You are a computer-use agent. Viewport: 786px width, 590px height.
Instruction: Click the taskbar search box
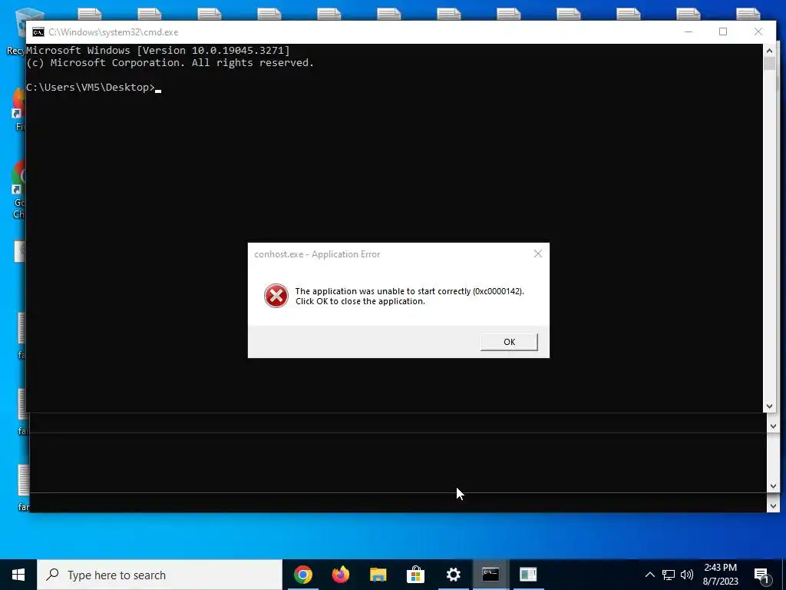pos(160,575)
